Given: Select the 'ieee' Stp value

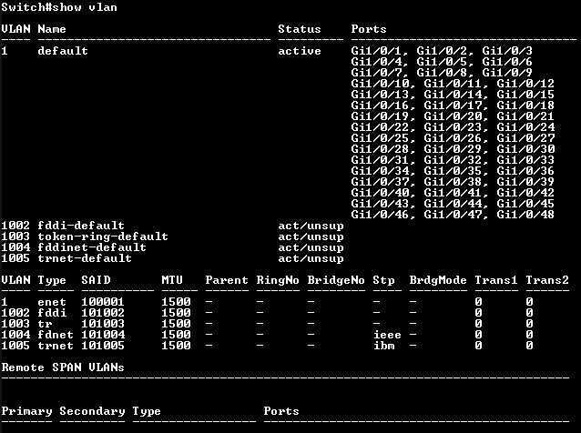Looking at the screenshot, I should coord(387,335).
